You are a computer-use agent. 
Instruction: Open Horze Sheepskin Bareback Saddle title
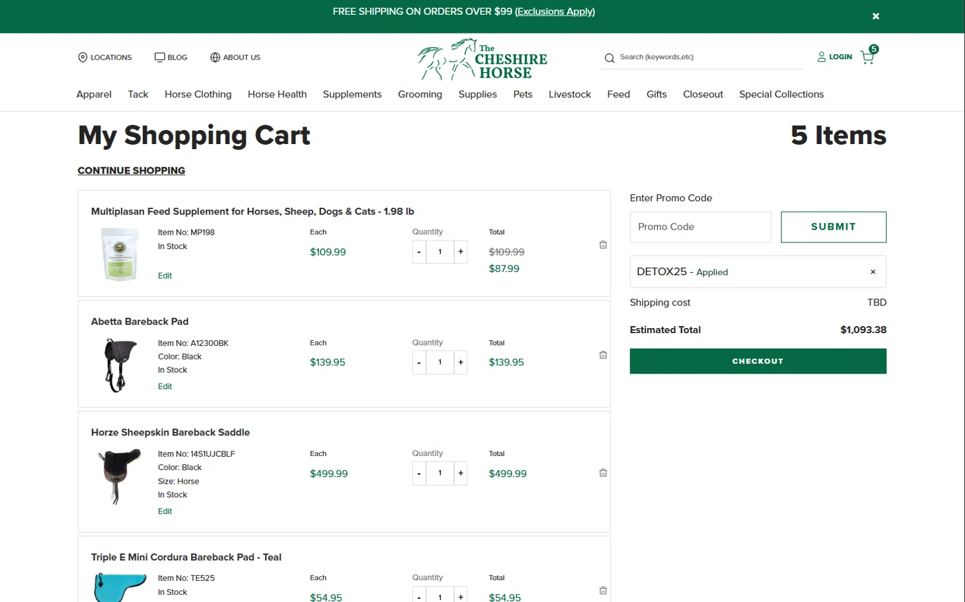pos(170,432)
